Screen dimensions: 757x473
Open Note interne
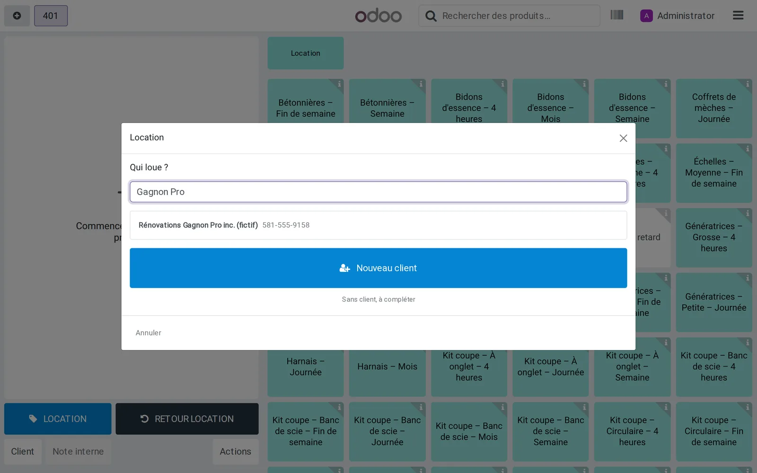(78, 452)
